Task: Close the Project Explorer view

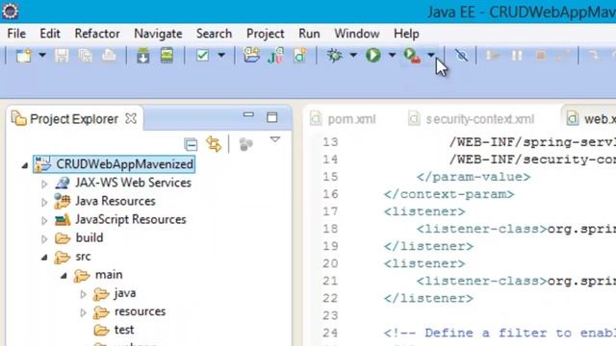Action: (131, 118)
